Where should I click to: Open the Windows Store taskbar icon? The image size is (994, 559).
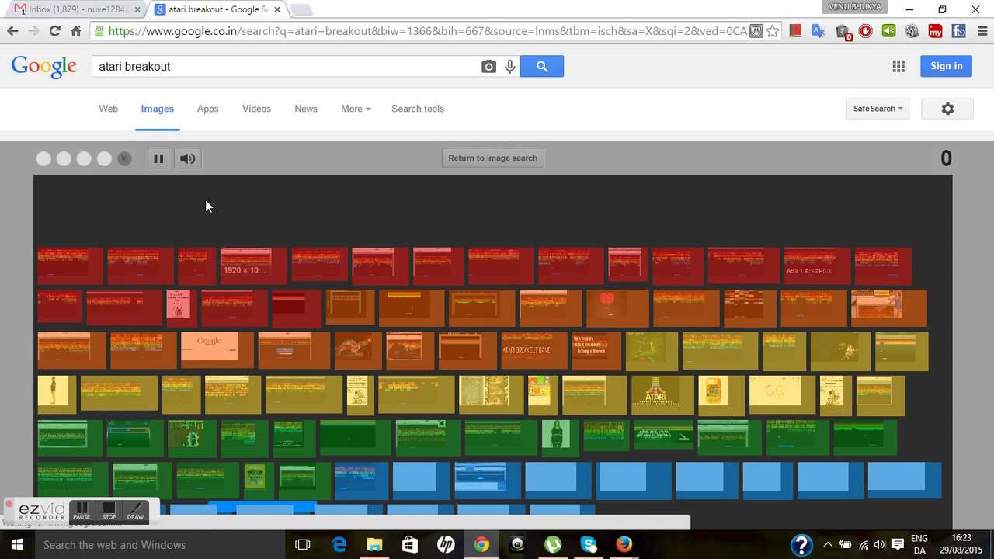pyautogui.click(x=410, y=545)
